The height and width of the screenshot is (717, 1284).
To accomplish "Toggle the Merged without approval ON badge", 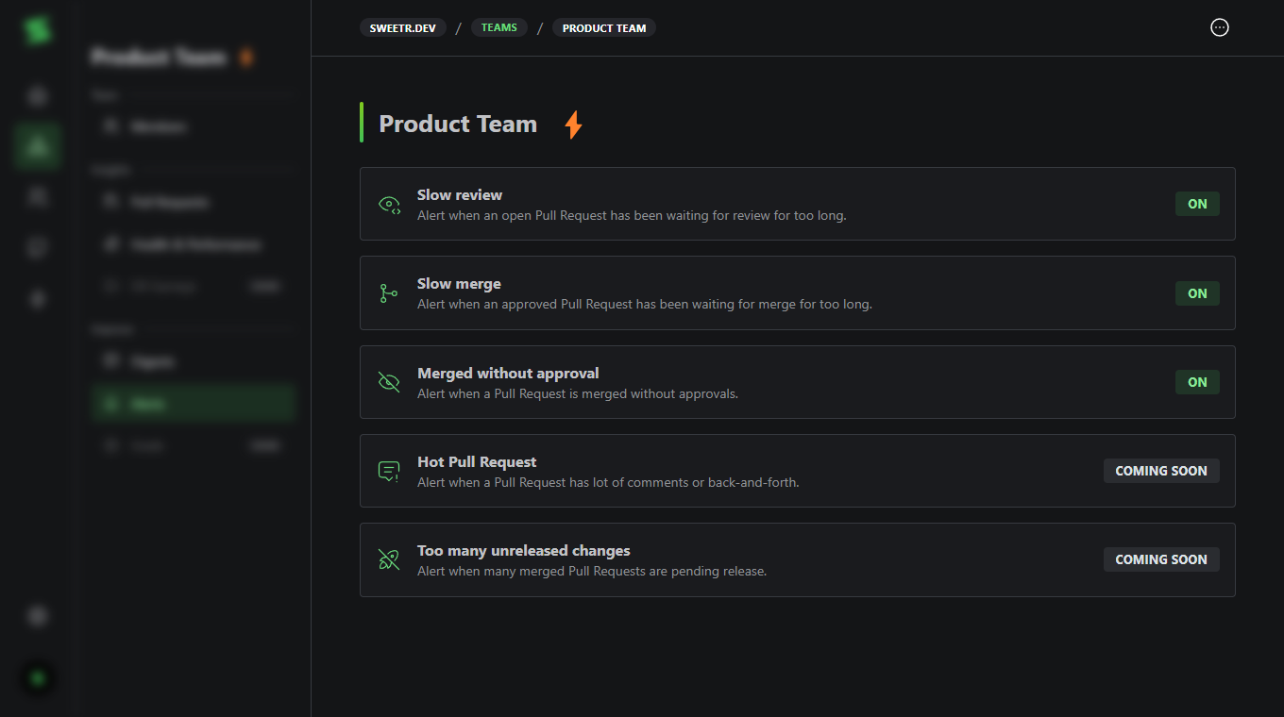I will coord(1196,382).
